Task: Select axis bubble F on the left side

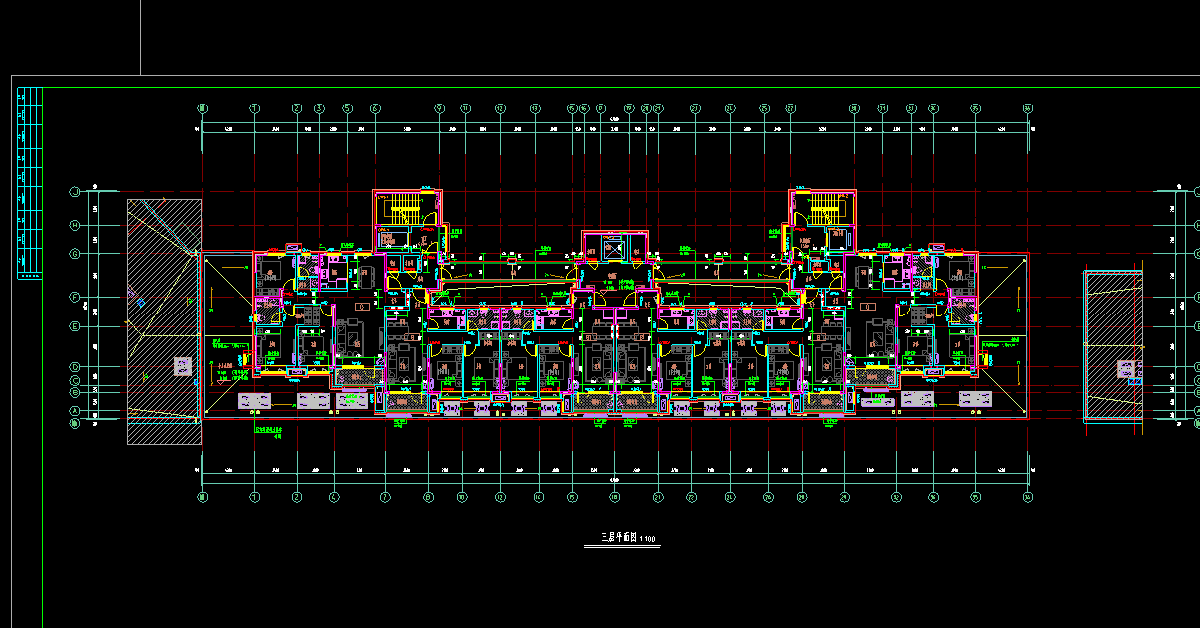Action: click(x=74, y=297)
